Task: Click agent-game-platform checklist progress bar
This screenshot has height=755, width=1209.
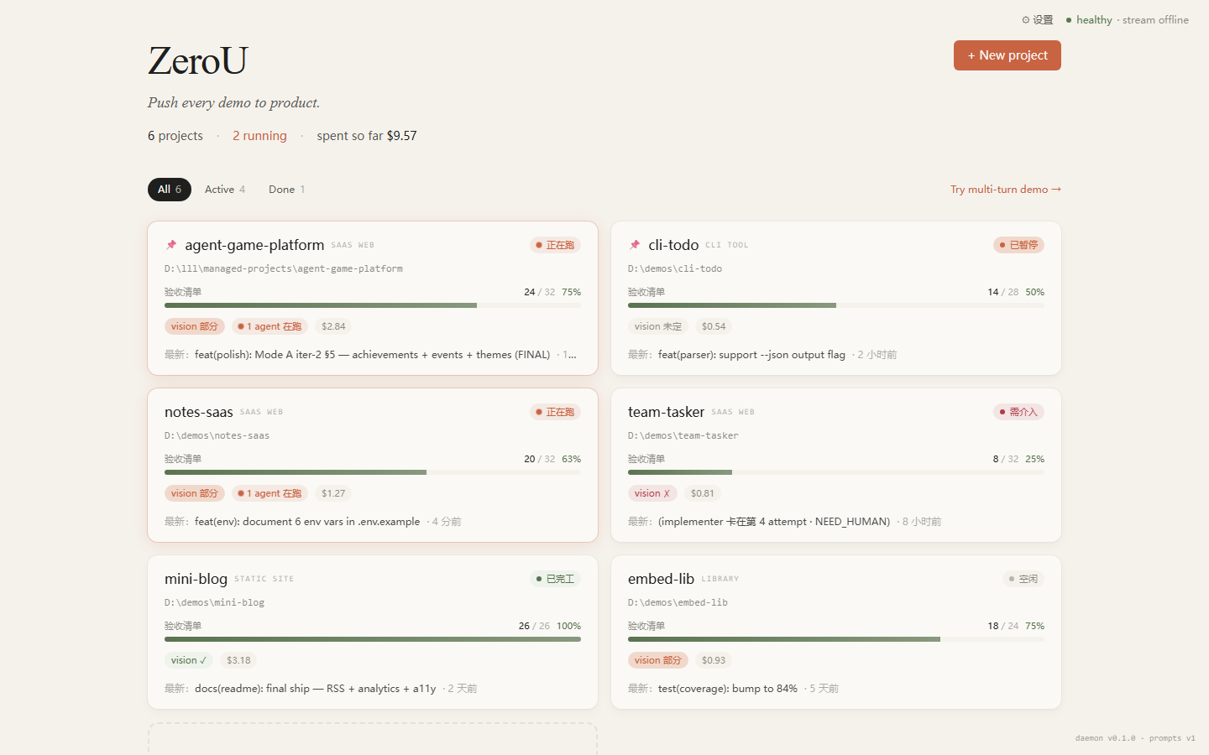Action: 373,305
